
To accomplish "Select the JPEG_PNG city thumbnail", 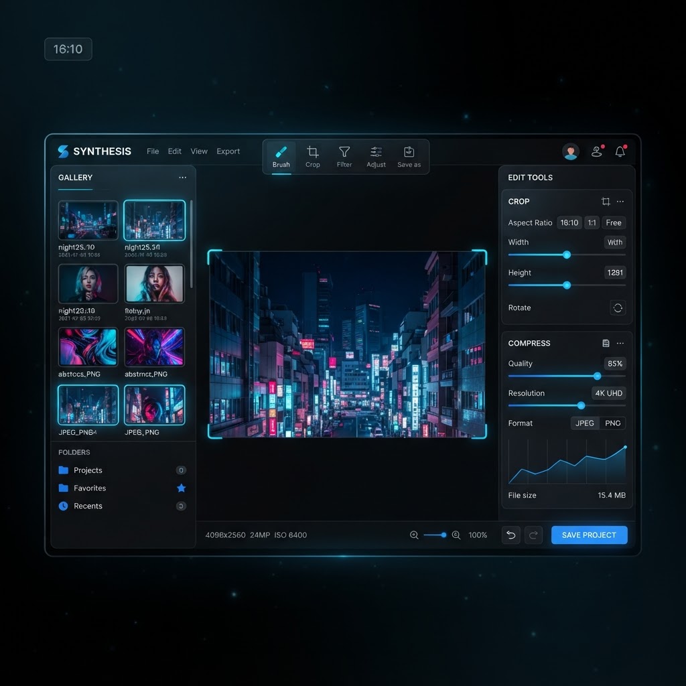I will click(88, 405).
